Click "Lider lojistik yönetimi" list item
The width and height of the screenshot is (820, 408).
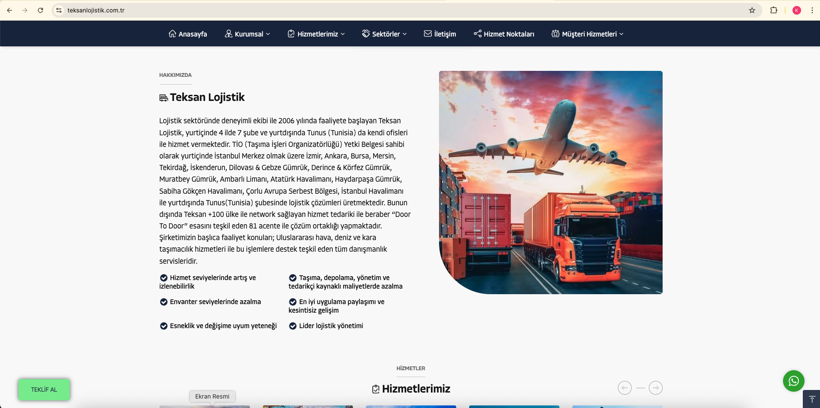coord(326,326)
